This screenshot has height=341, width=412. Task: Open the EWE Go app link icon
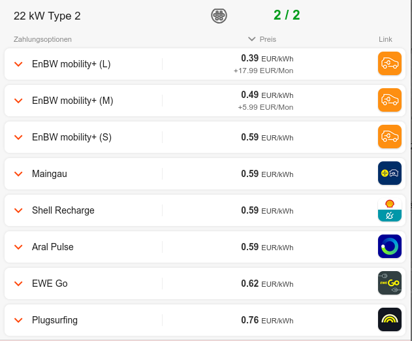(390, 283)
